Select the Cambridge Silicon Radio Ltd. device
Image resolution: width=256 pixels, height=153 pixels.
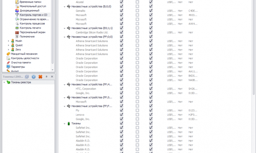click(92, 33)
